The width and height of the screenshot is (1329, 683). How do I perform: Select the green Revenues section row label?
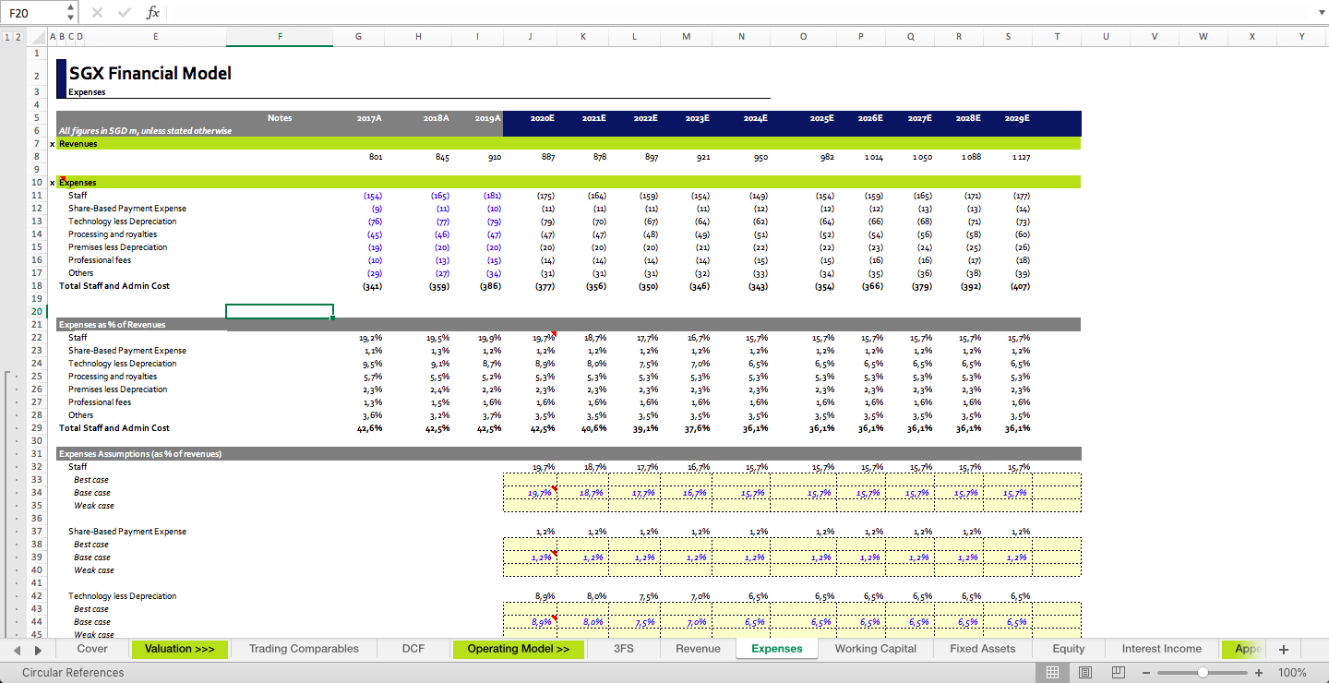pyautogui.click(x=78, y=144)
